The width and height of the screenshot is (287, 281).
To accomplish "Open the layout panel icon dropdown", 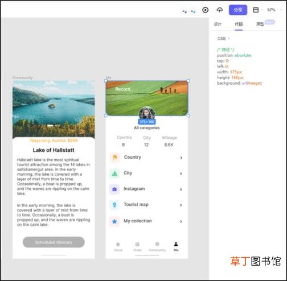I will (257, 10).
